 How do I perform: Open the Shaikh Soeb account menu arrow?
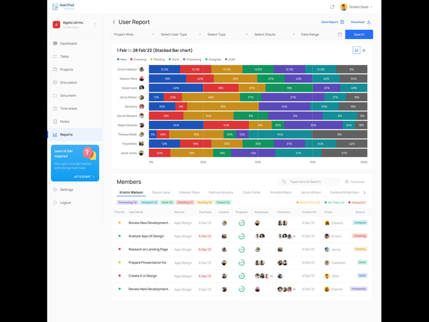(x=371, y=7)
